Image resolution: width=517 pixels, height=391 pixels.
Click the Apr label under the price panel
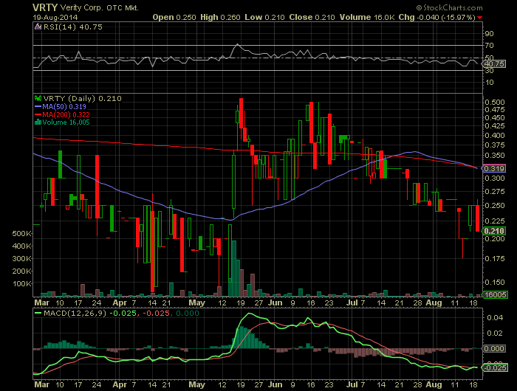tap(120, 302)
